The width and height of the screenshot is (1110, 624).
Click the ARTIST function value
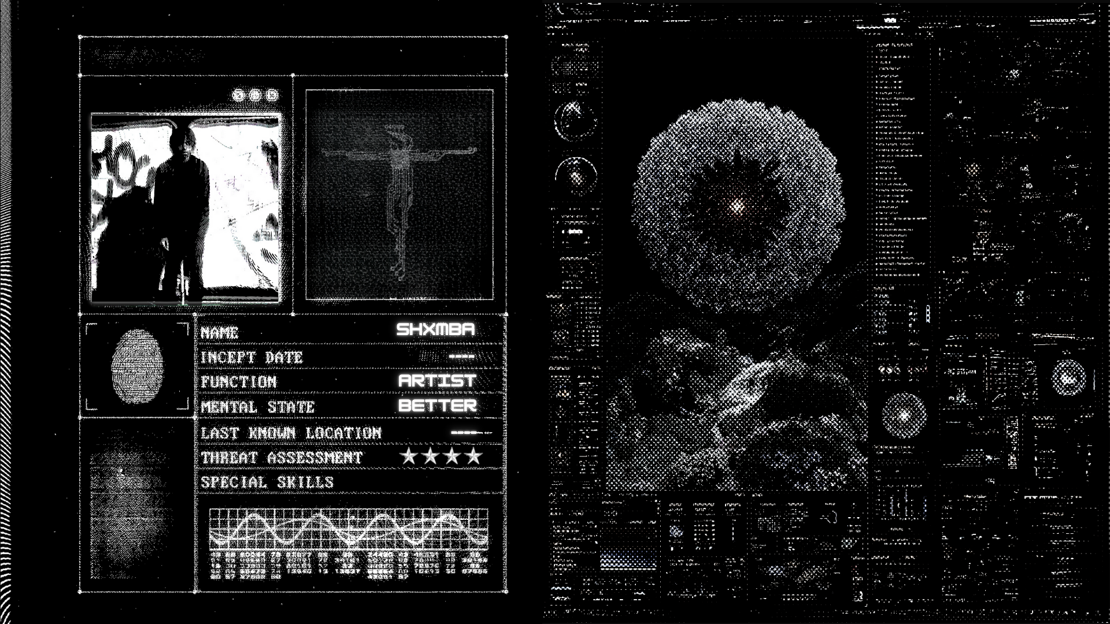(437, 381)
